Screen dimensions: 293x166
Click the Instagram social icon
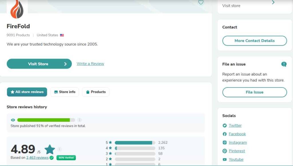click(x=225, y=143)
